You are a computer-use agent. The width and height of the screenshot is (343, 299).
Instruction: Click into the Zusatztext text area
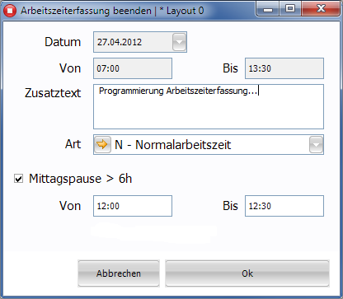coord(209,107)
